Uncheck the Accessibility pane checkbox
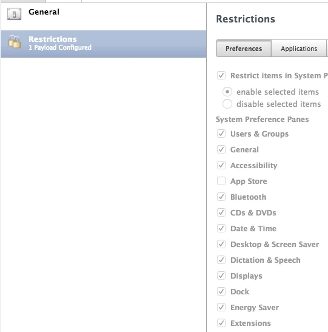The width and height of the screenshot is (328, 332). [221, 165]
